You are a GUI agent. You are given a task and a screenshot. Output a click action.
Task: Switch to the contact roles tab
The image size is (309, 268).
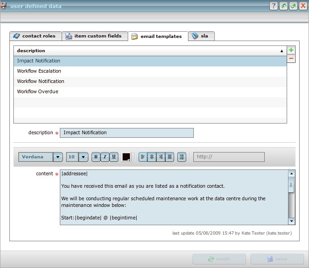35,36
